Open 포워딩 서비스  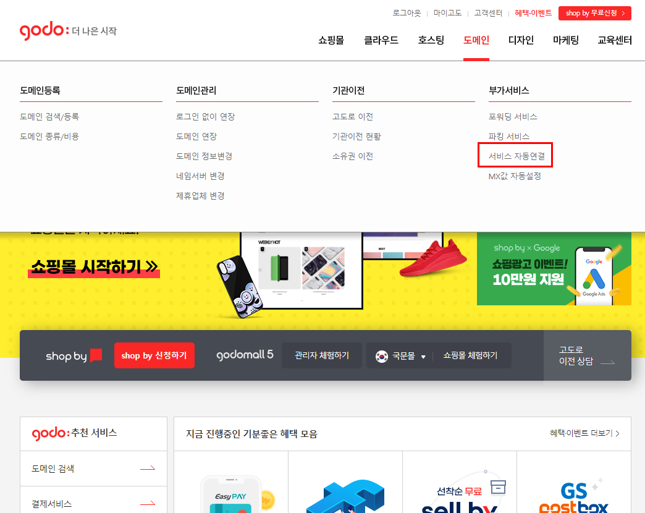click(513, 117)
